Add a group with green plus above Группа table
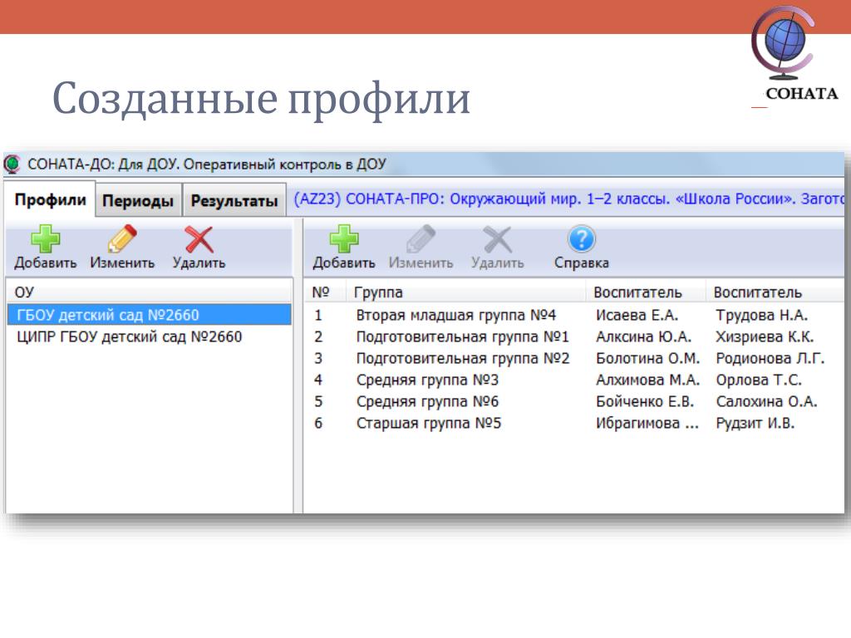 (344, 239)
